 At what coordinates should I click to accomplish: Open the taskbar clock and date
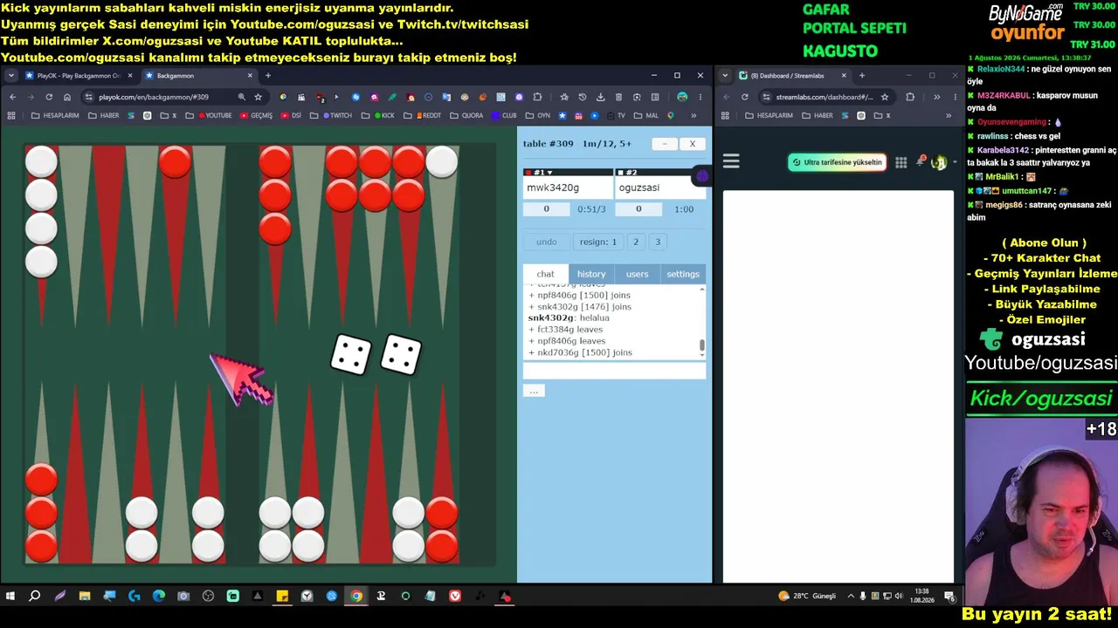921,596
